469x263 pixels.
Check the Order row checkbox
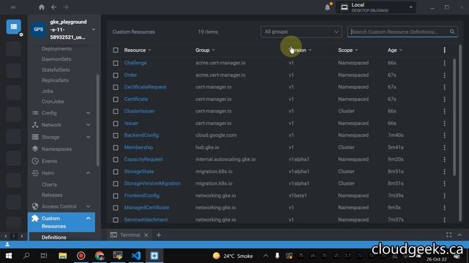(x=116, y=75)
